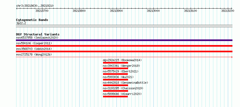
Task: Click the left arrowhead of the ruler
Action: [x=17, y=8]
